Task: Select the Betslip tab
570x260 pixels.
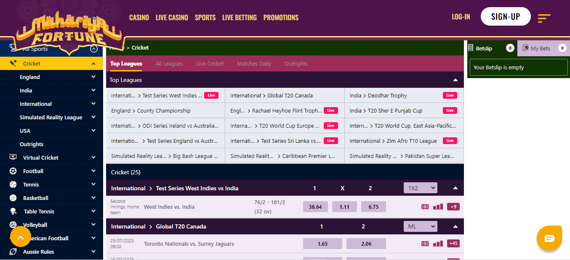Action: point(492,48)
